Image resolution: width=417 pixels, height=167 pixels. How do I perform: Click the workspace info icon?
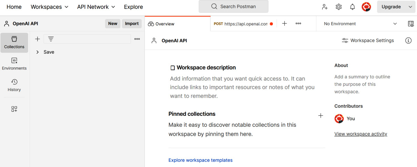[x=408, y=41]
